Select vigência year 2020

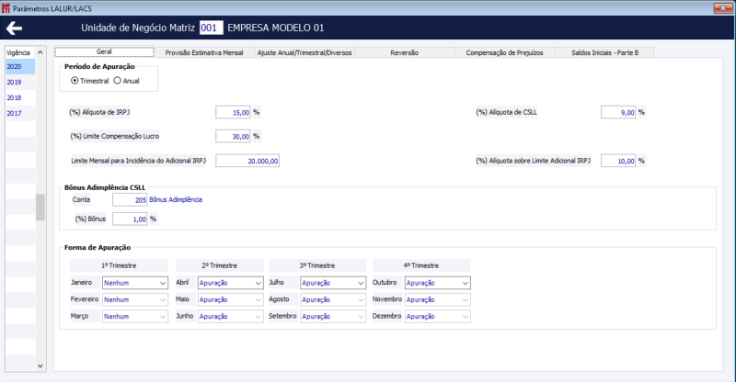click(20, 66)
